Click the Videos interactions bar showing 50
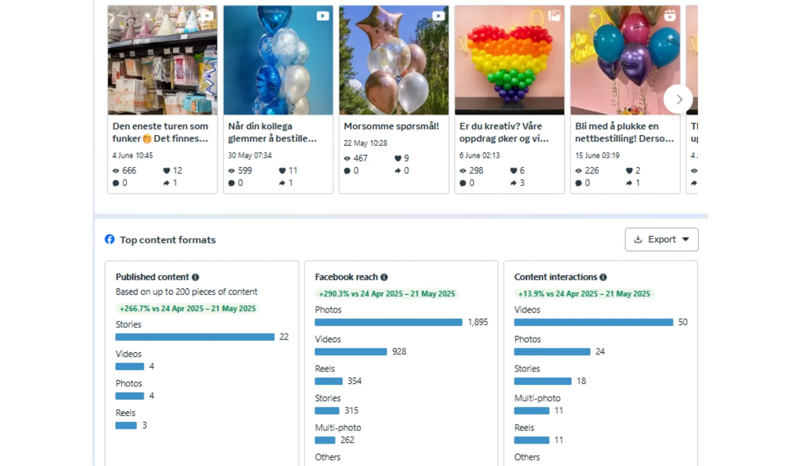 pyautogui.click(x=593, y=322)
